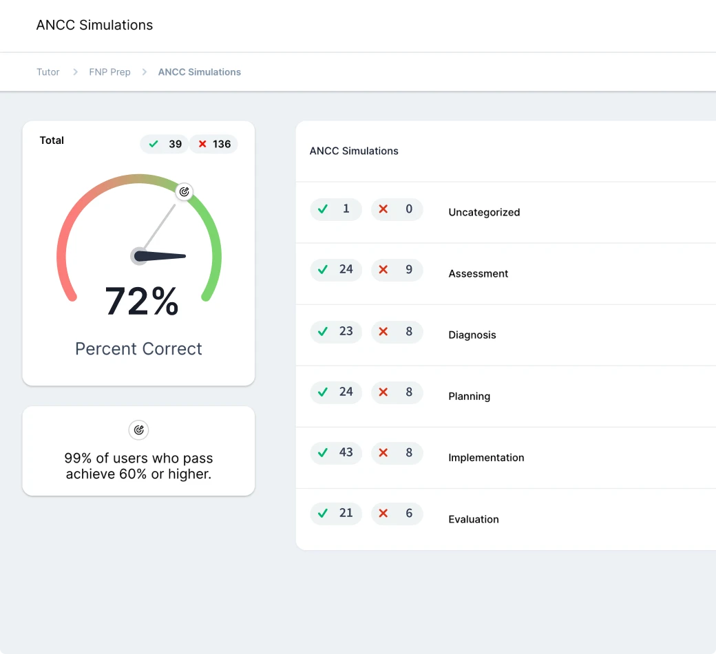716x654 pixels.
Task: Click the chevron after Tutor breadcrumb
Action: click(x=75, y=72)
